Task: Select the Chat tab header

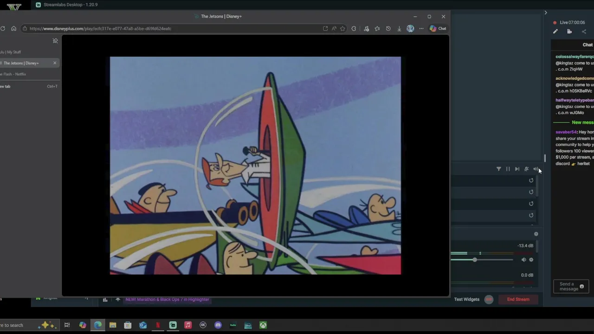Action: pyautogui.click(x=588, y=45)
